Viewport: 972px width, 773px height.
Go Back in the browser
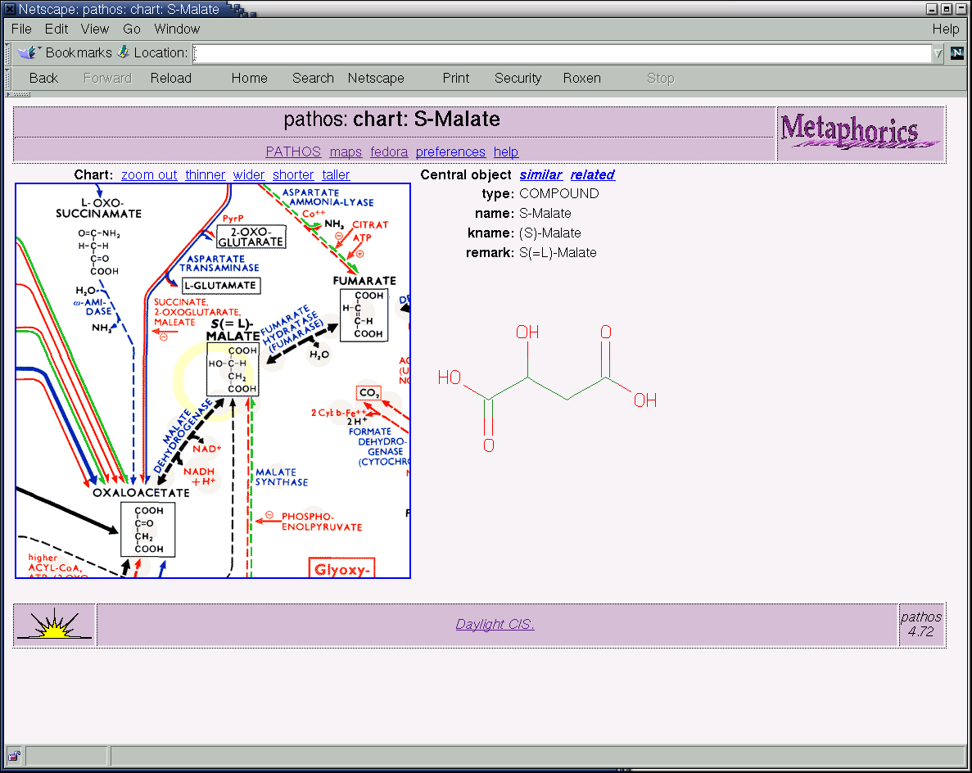click(x=43, y=78)
